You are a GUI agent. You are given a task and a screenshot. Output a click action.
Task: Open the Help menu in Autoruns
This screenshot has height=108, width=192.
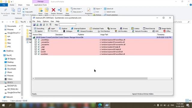coord(58,21)
